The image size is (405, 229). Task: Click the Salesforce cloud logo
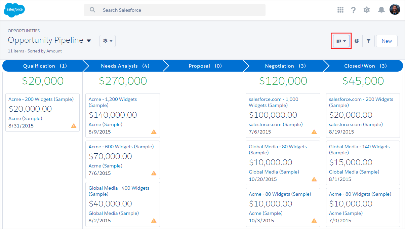pyautogui.click(x=14, y=10)
